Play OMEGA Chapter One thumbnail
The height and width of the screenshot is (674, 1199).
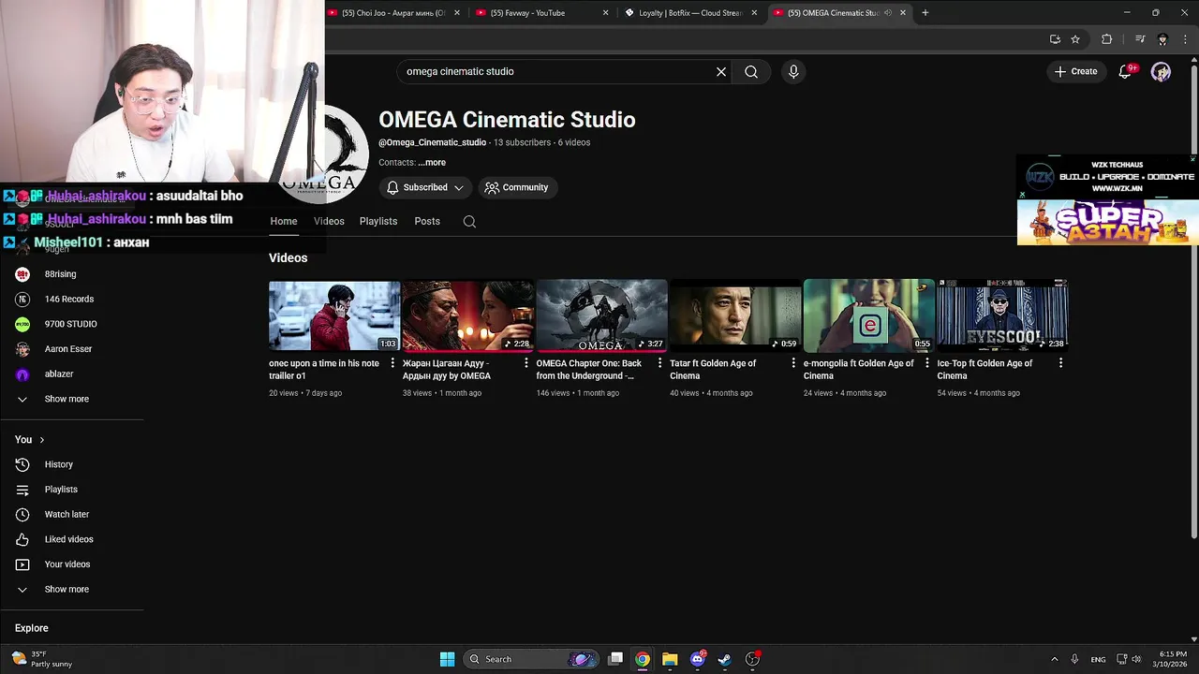point(601,316)
